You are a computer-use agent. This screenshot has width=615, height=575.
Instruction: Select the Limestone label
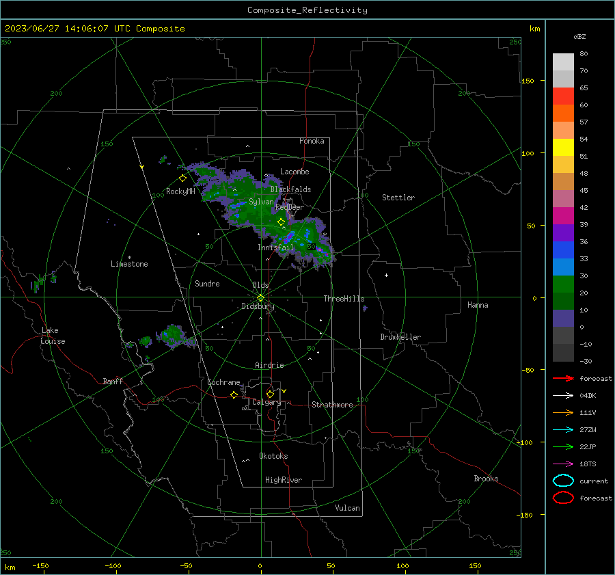tap(129, 264)
